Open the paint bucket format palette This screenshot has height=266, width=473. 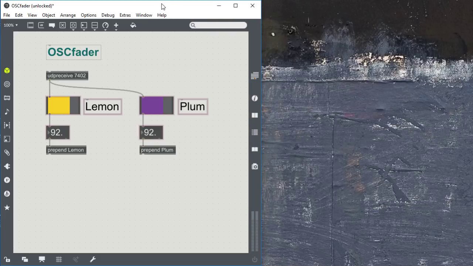[133, 25]
